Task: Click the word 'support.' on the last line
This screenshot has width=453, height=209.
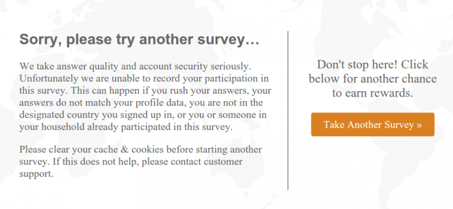Action: (x=36, y=174)
